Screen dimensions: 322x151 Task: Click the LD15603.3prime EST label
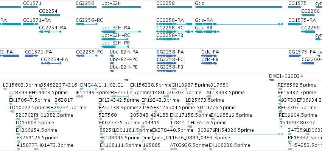(x=22, y=85)
